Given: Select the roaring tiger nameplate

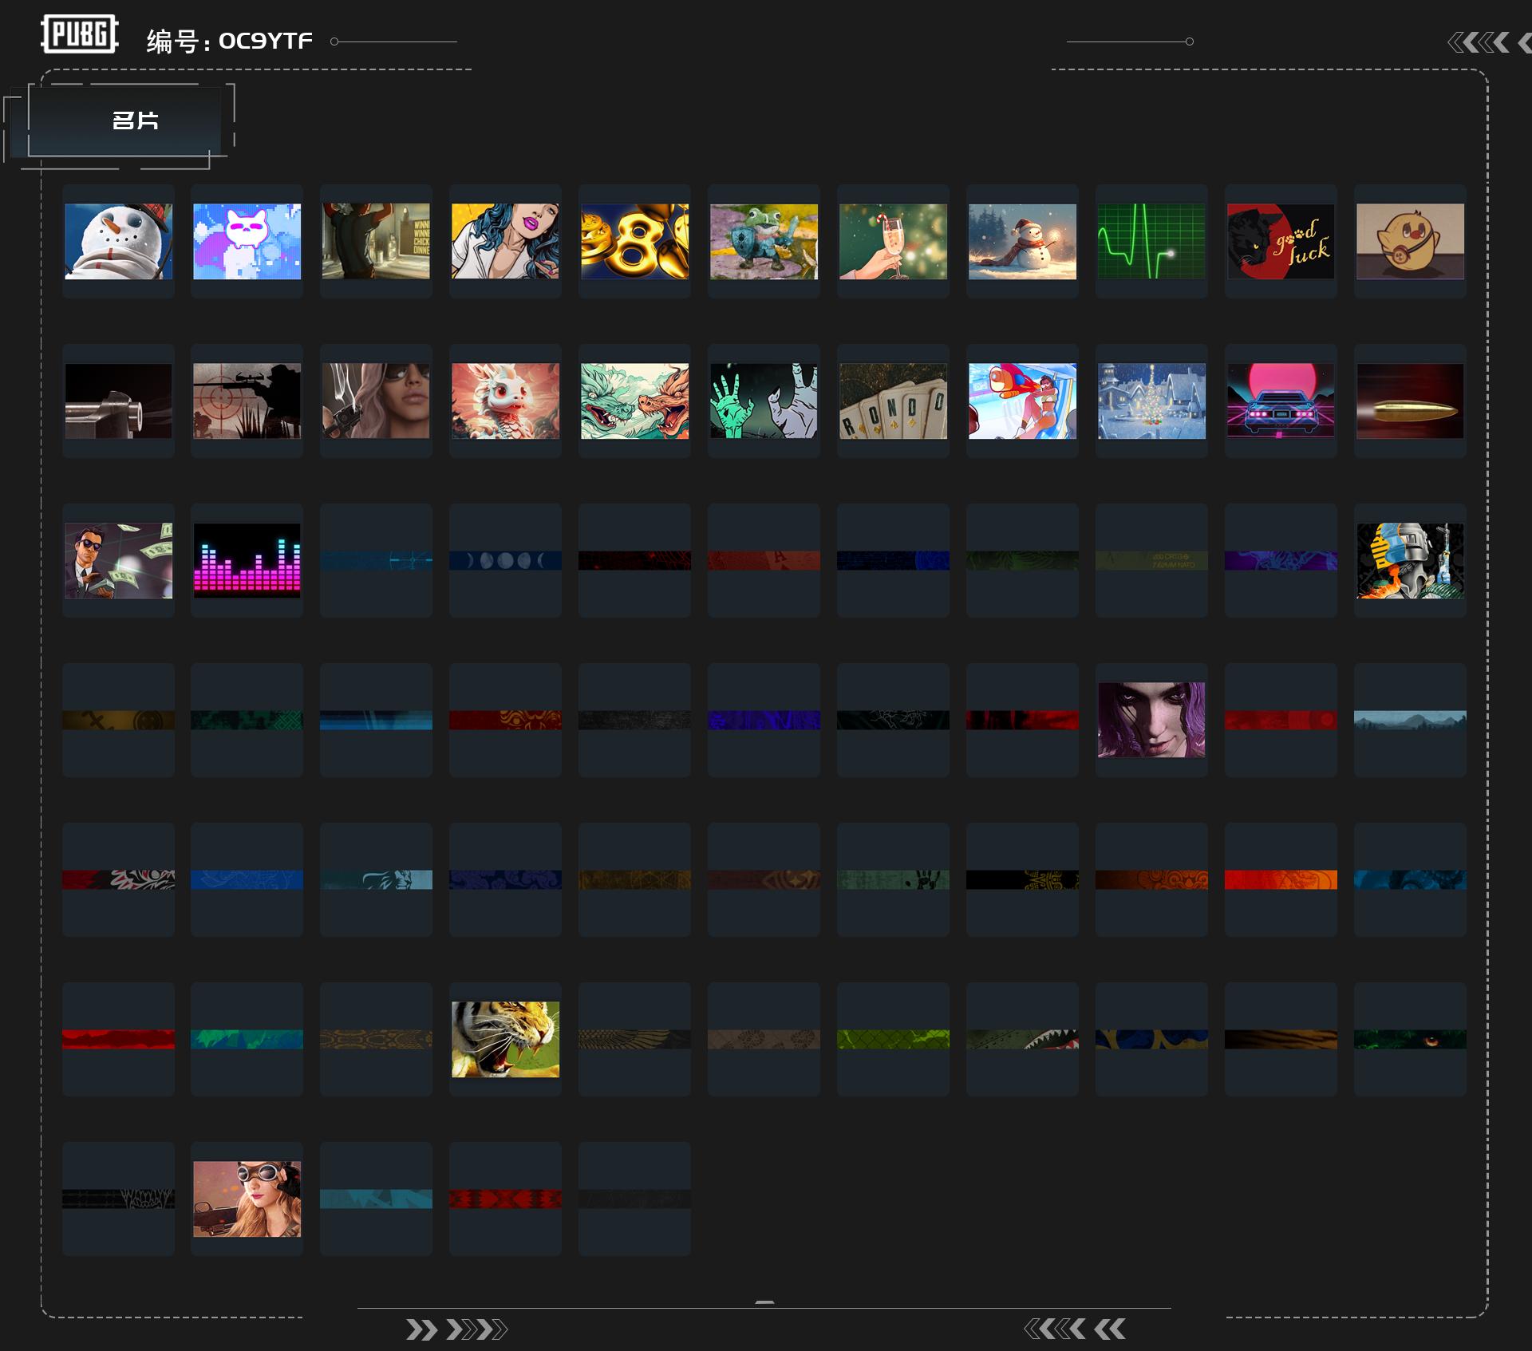Looking at the screenshot, I should [x=505, y=1039].
